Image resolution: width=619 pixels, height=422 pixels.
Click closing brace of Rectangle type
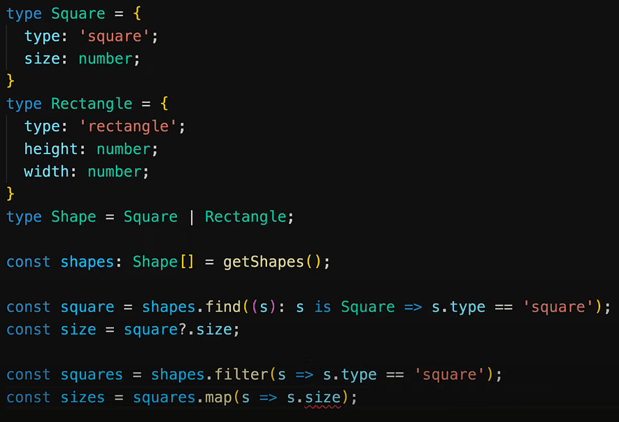click(10, 194)
